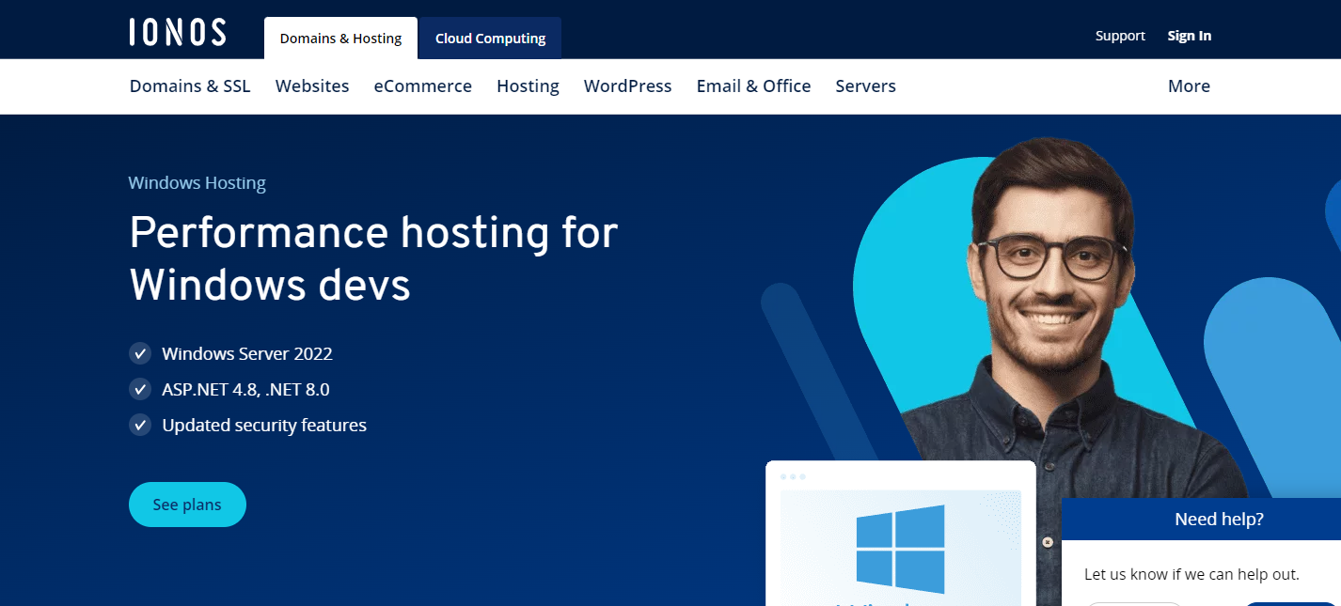This screenshot has height=606, width=1341.
Task: Click the IONOS logo
Action: click(x=177, y=31)
